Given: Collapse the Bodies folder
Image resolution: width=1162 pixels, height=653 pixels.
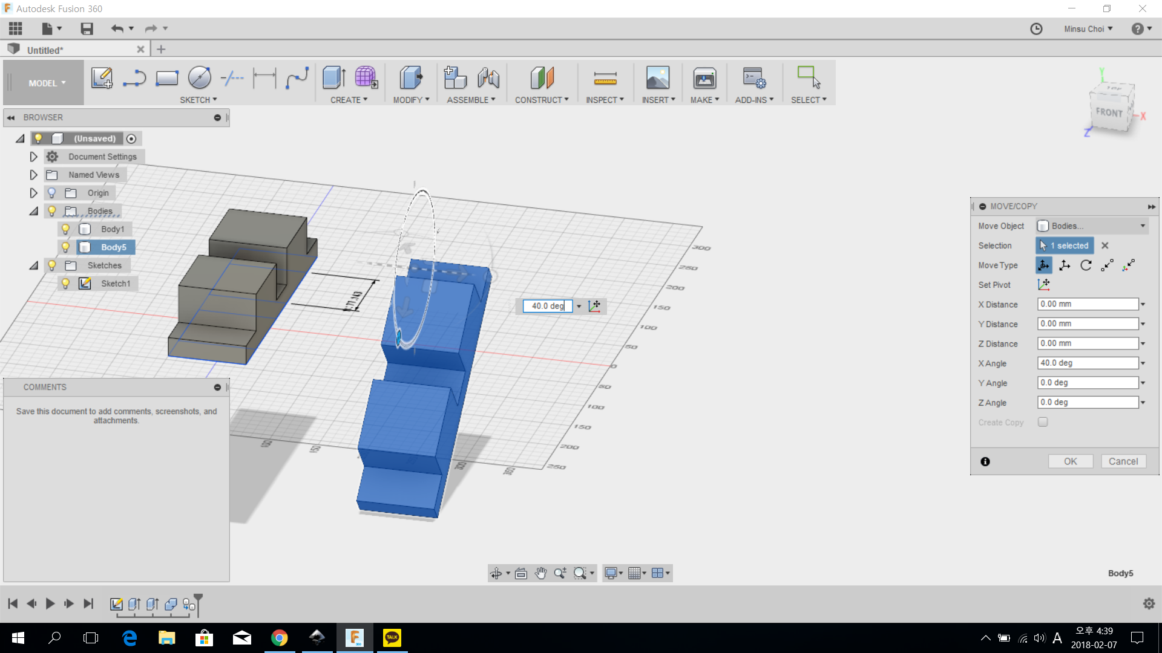Looking at the screenshot, I should tap(33, 211).
